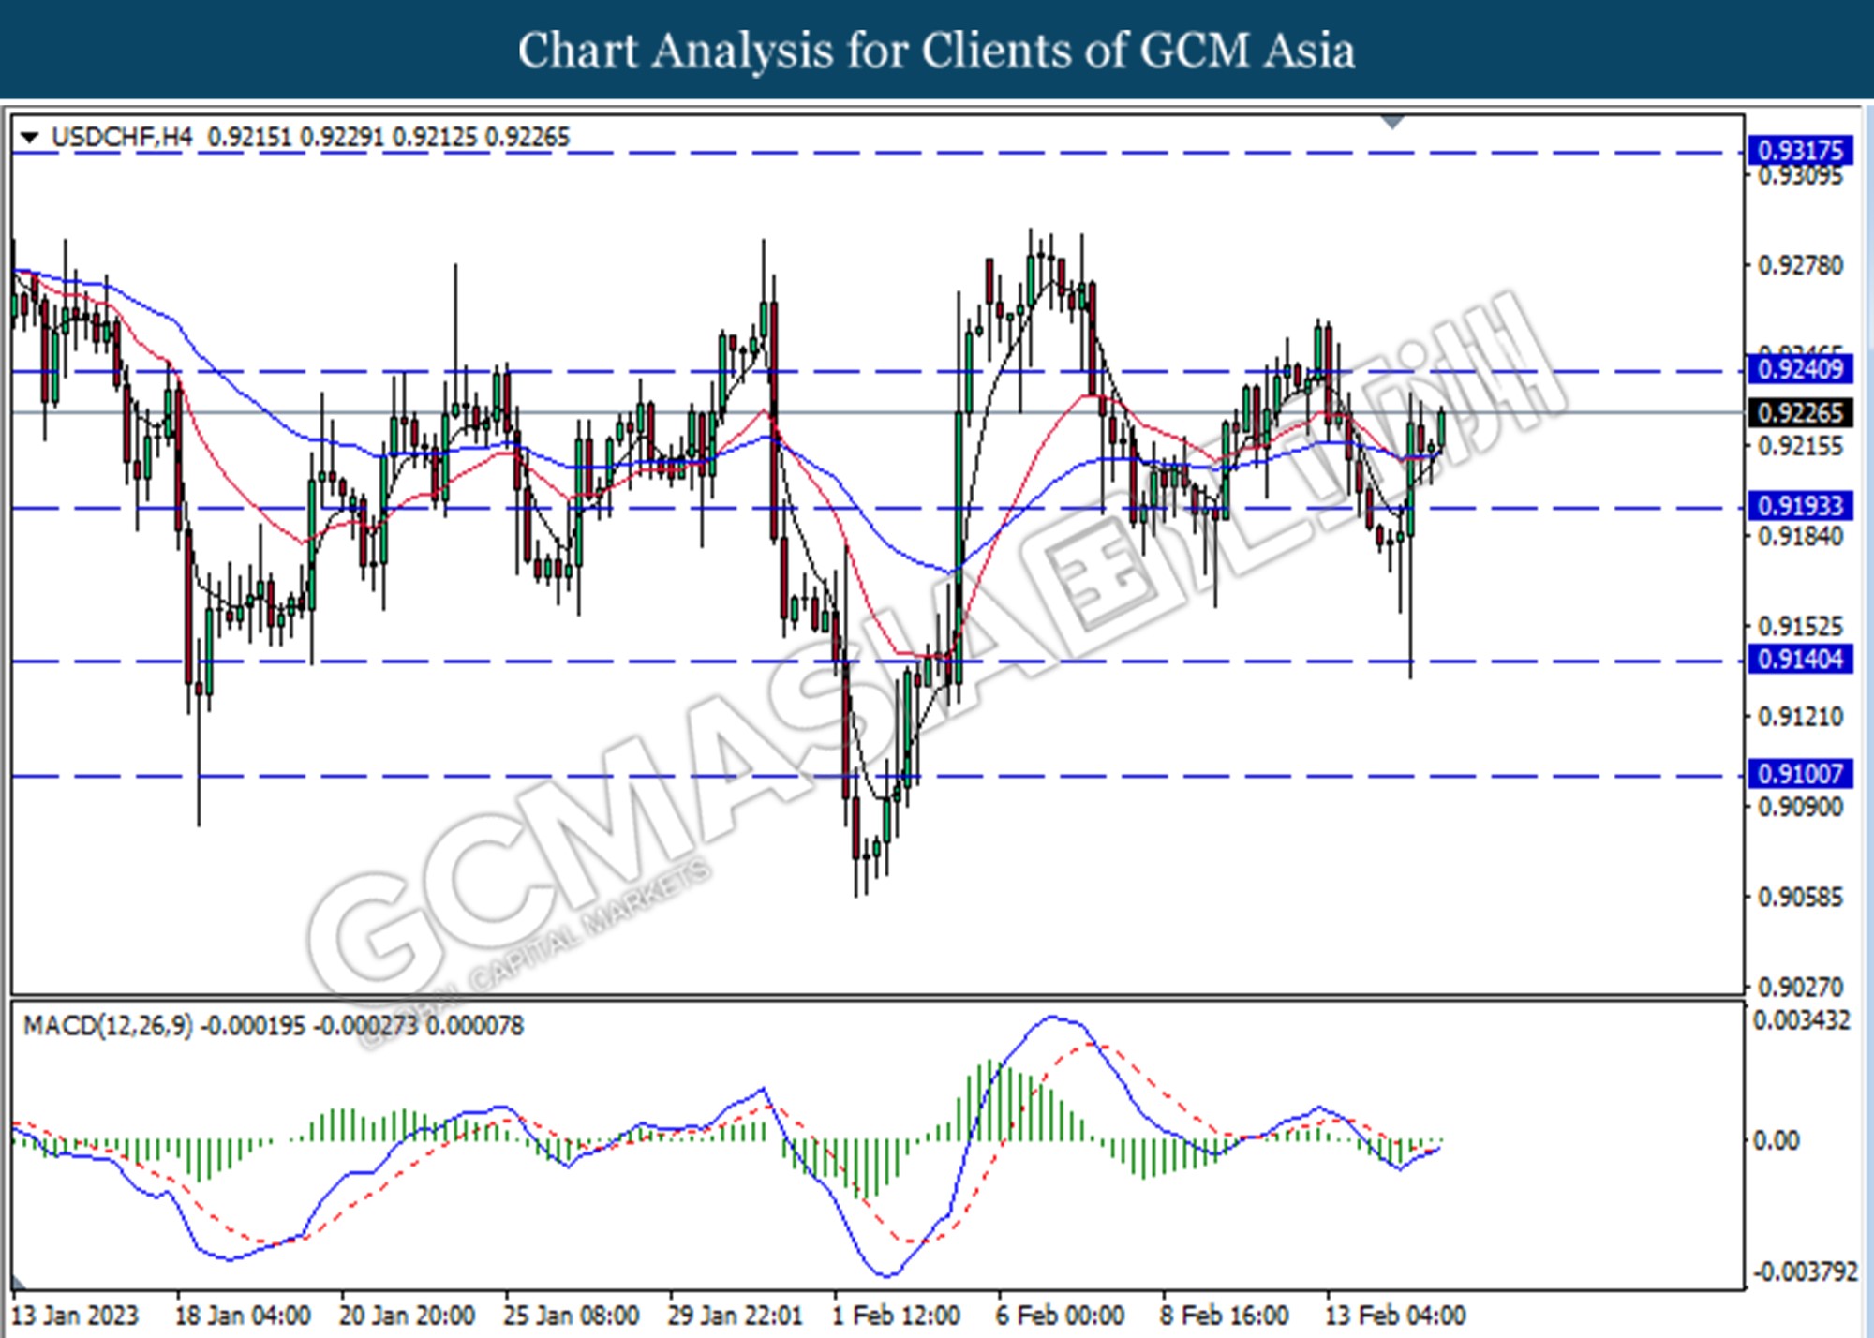Click the 29 Jan 22:01 time axis label

click(735, 1316)
